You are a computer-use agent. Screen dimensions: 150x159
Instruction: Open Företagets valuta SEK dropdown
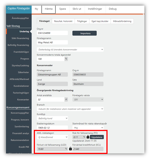click(x=88, y=99)
